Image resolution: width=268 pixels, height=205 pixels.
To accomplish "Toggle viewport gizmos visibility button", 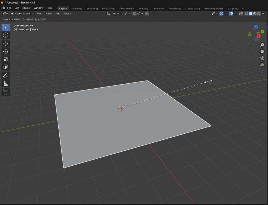I will [x=221, y=14].
